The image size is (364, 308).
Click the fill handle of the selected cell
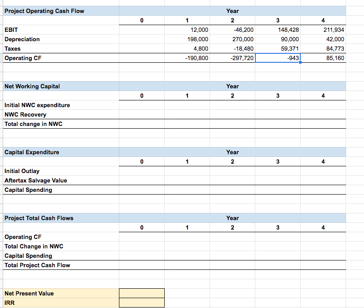coord(300,62)
